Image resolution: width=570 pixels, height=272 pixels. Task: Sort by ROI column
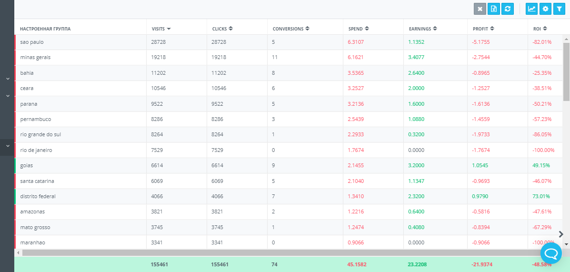(x=540, y=29)
